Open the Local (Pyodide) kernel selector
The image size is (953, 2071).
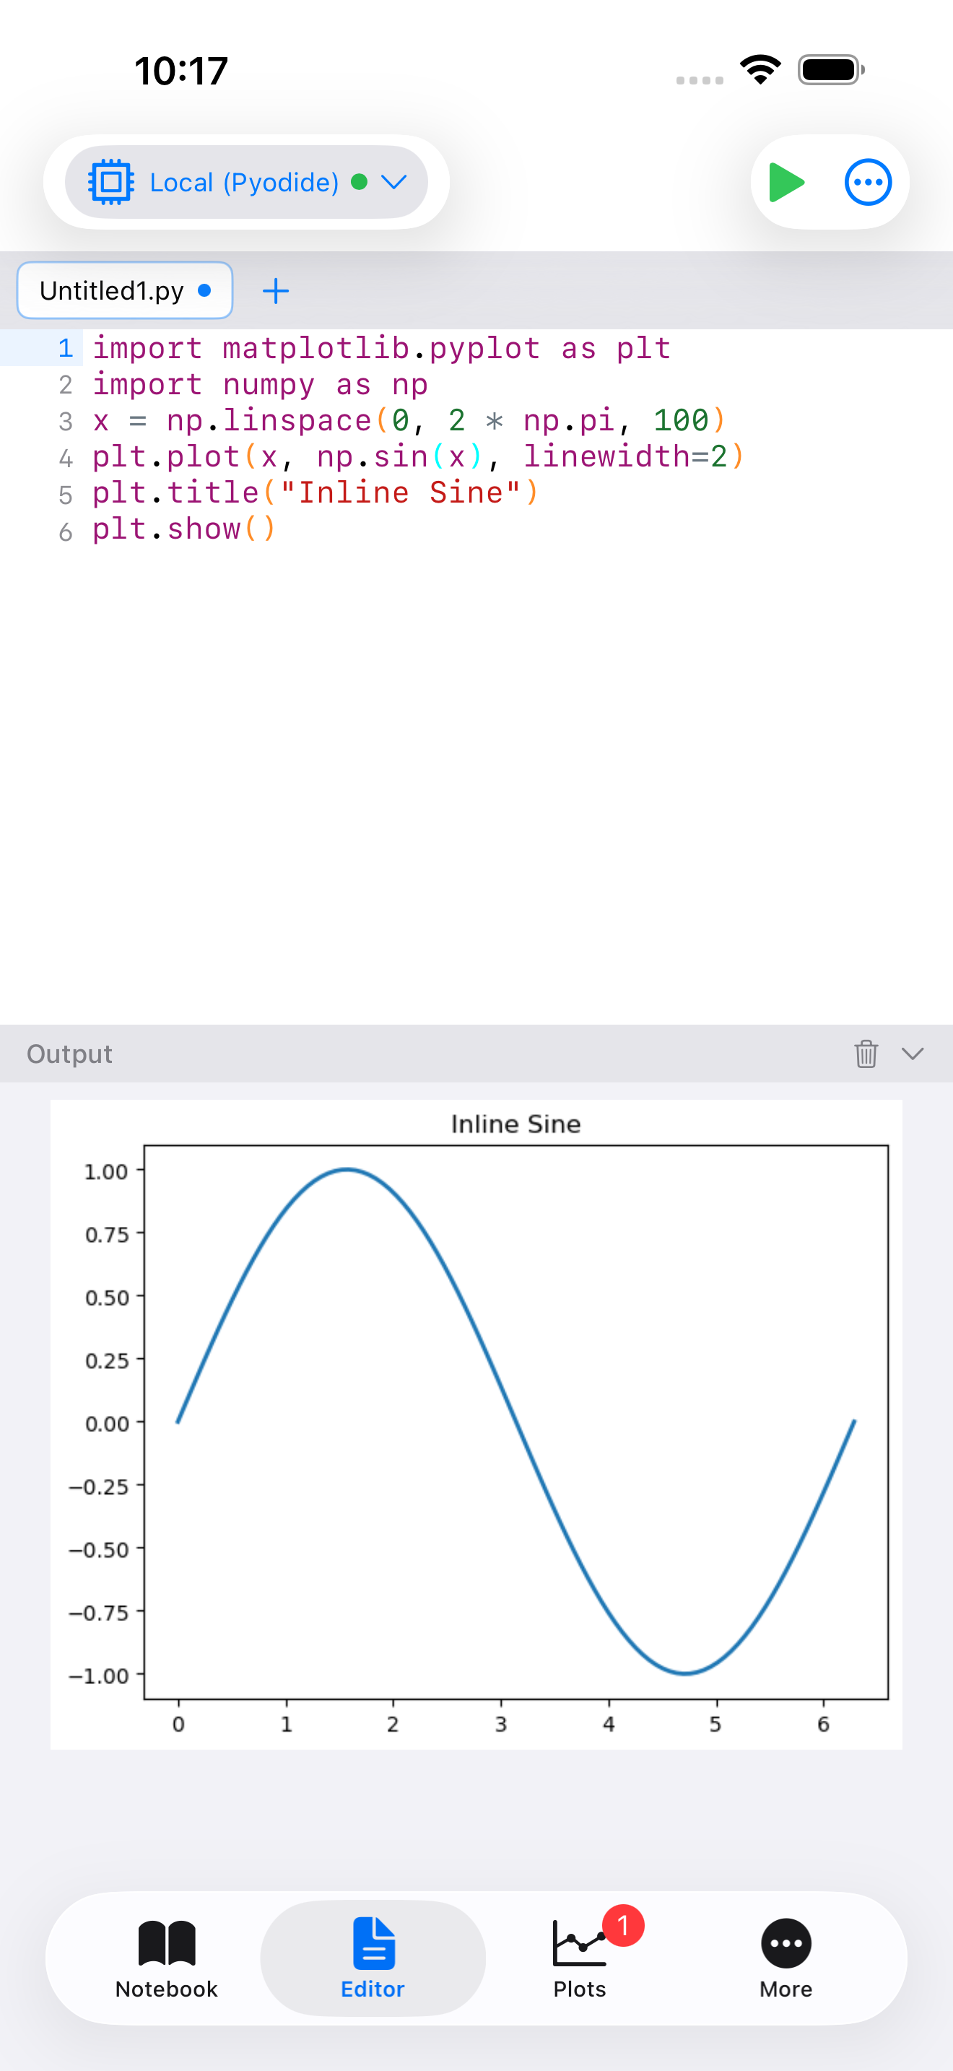[246, 183]
